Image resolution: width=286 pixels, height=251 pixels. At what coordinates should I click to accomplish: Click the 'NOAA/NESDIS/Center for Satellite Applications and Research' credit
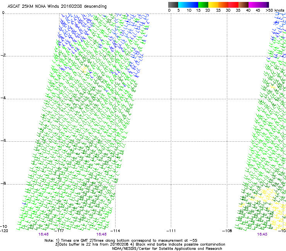tap(167, 249)
